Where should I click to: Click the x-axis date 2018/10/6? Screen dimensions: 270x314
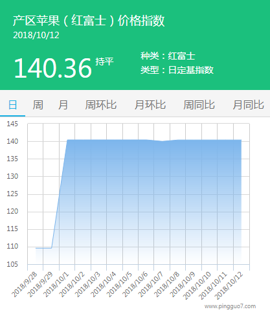pyautogui.click(x=135, y=285)
